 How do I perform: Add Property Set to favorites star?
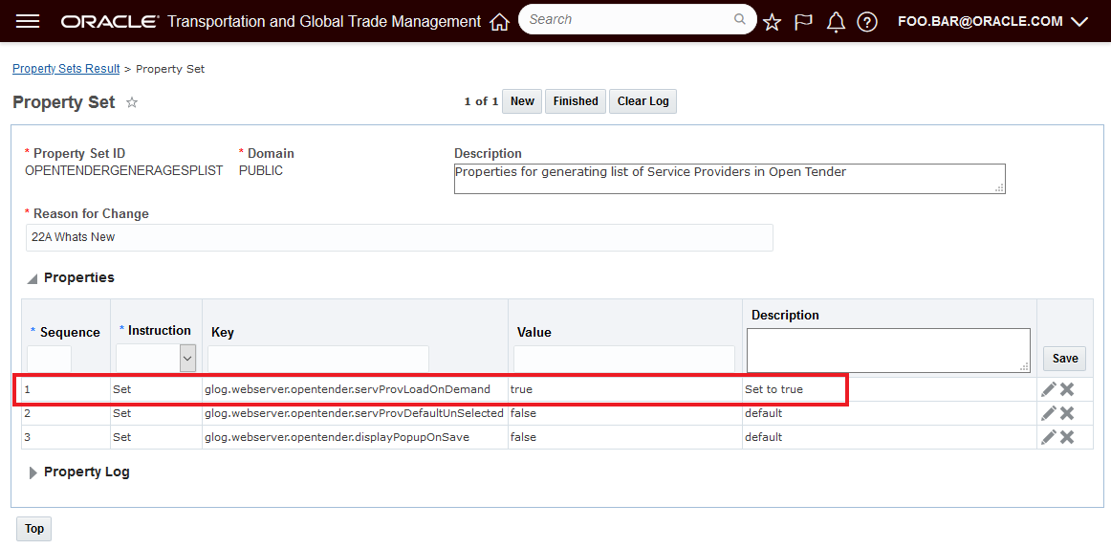(132, 102)
